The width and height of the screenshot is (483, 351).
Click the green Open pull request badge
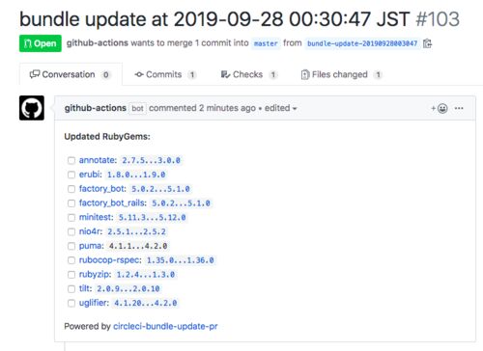(41, 43)
